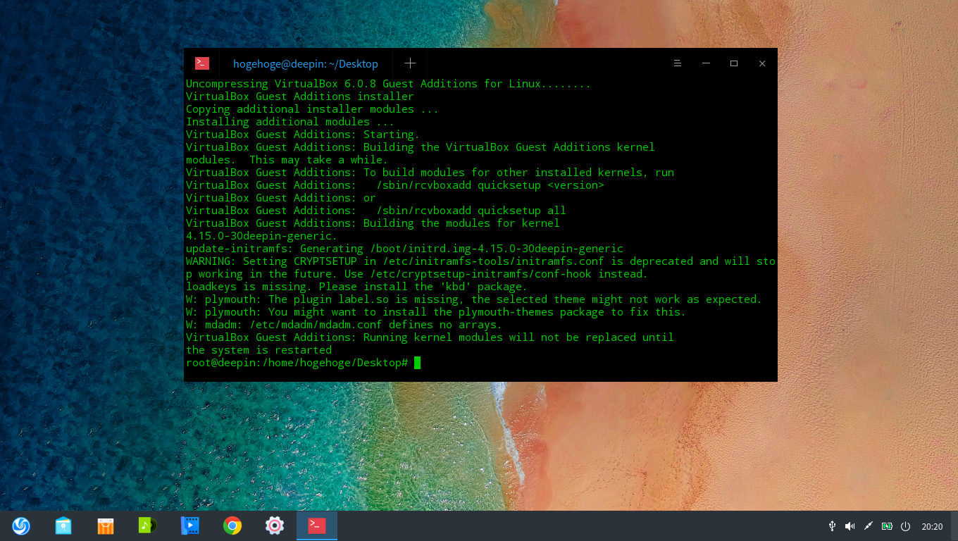Launch the orange App Store dock icon

(106, 526)
